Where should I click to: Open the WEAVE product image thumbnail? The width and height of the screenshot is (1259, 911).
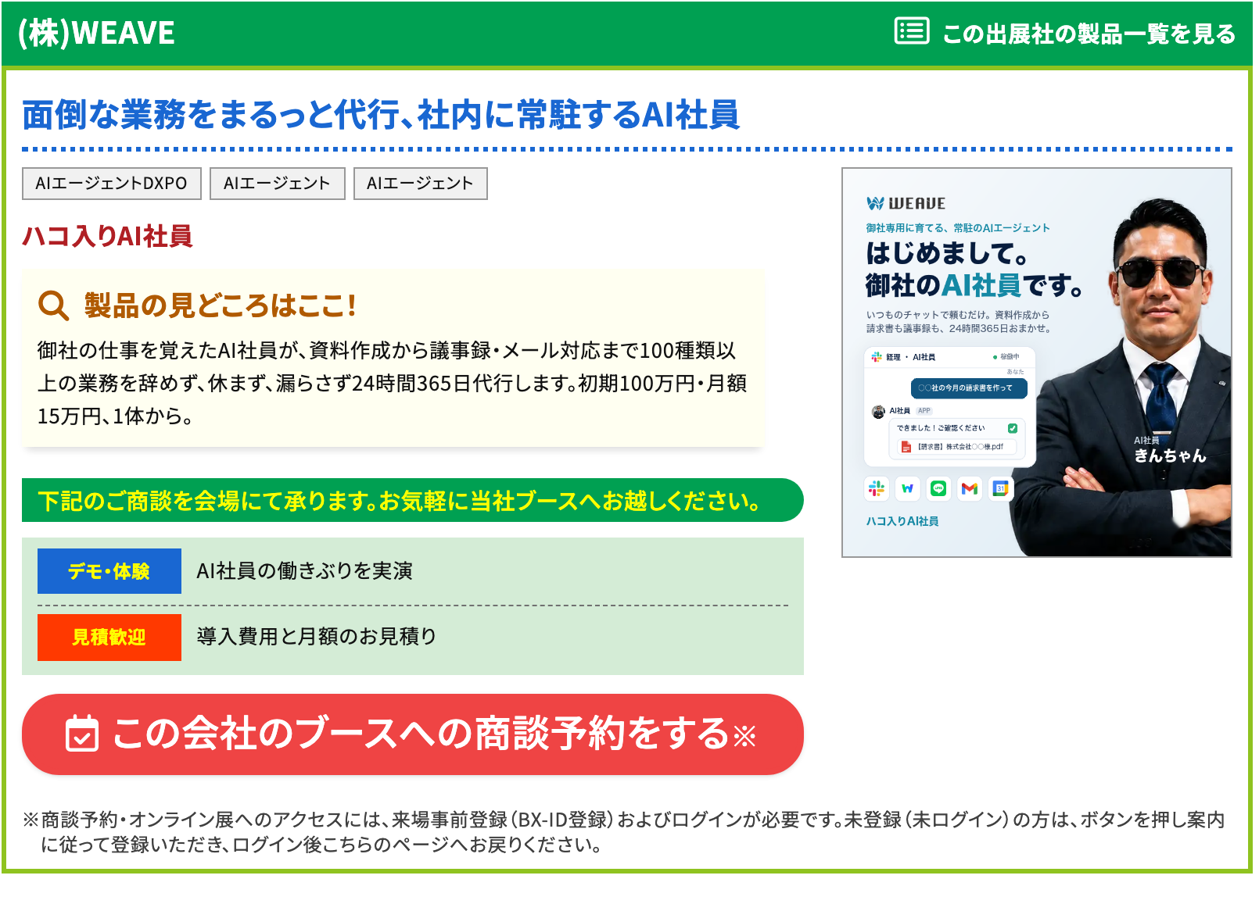click(1037, 363)
